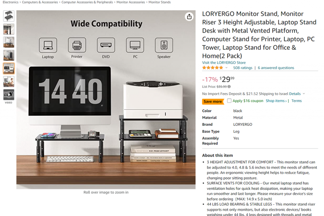324x216 pixels.
Task: Click the share icon on product image
Action: click(189, 17)
